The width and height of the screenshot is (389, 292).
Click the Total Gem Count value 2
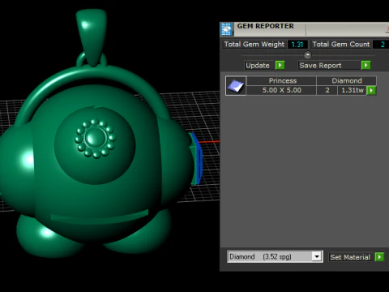click(x=383, y=45)
